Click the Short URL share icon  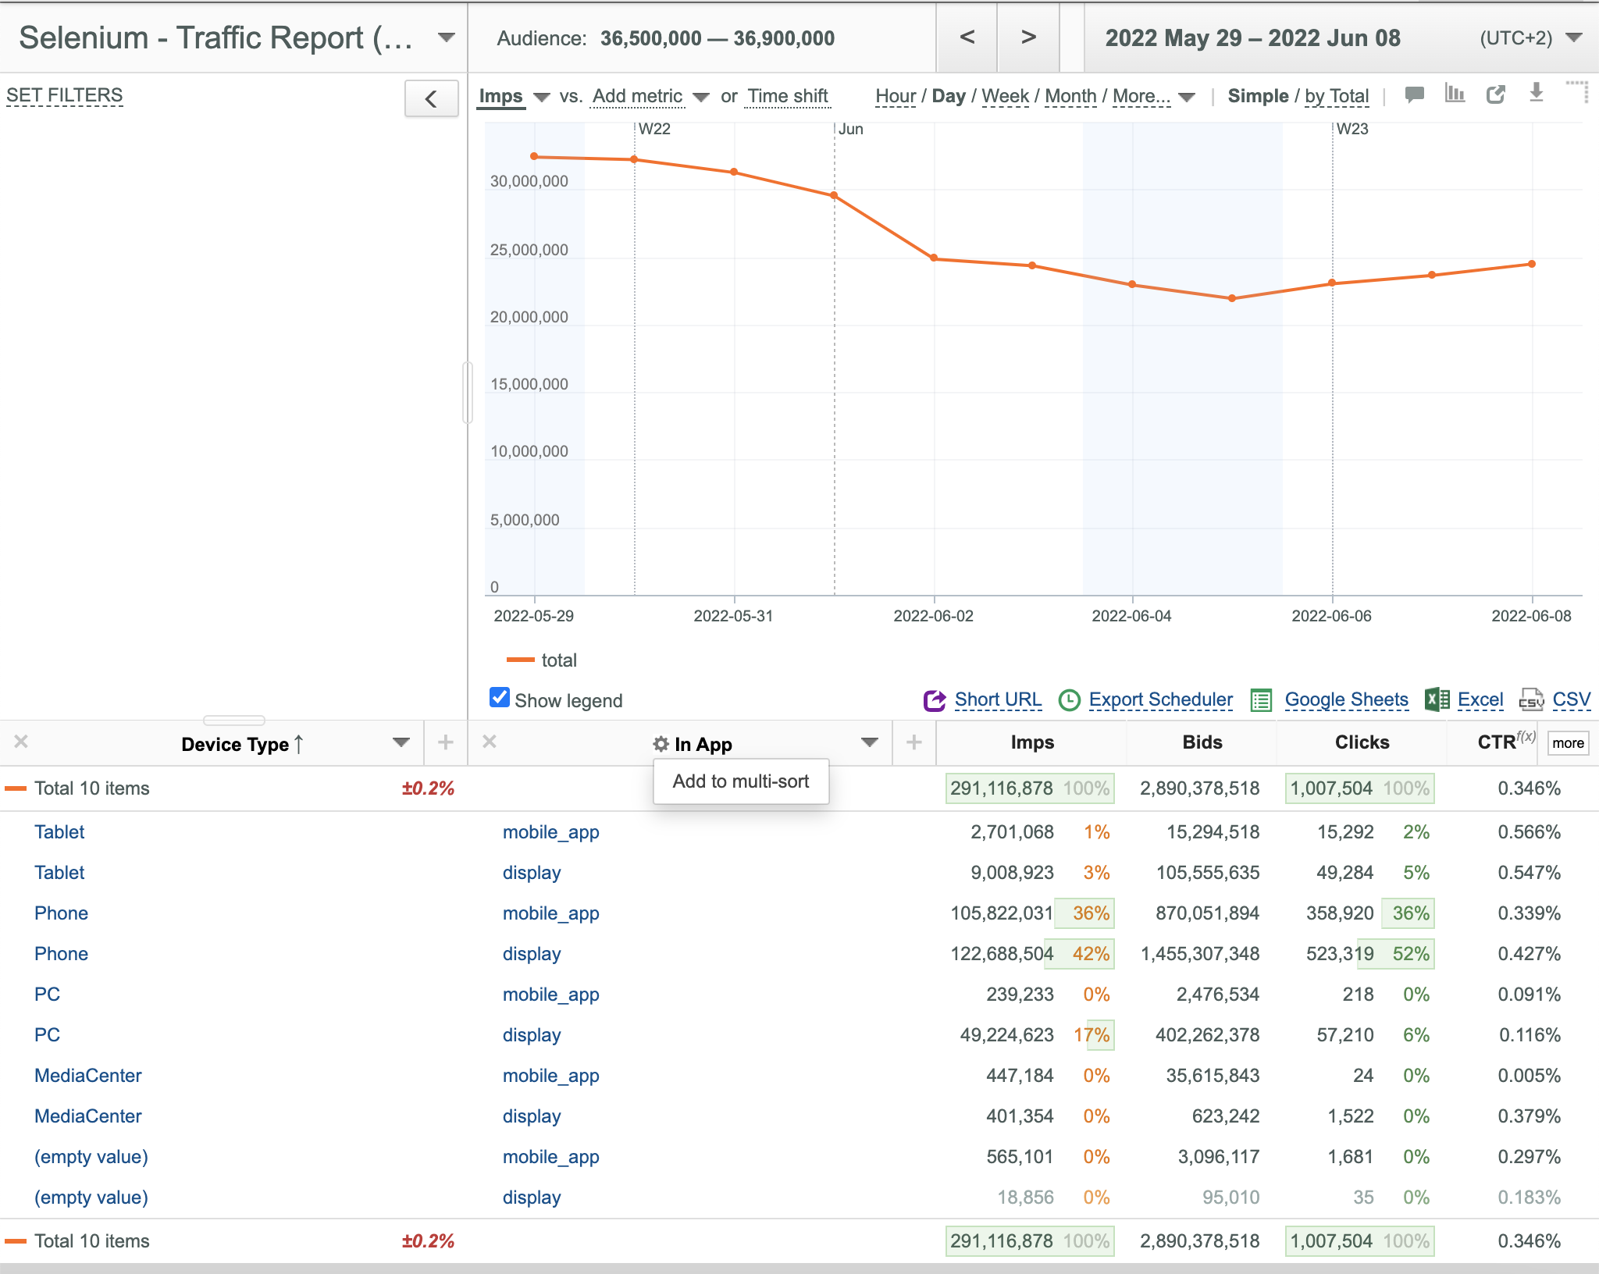(935, 700)
